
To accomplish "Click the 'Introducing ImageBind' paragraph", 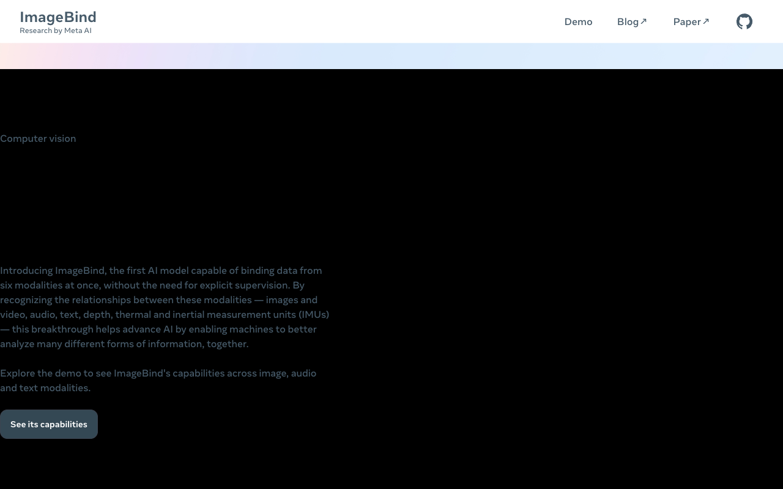I will click(165, 307).
